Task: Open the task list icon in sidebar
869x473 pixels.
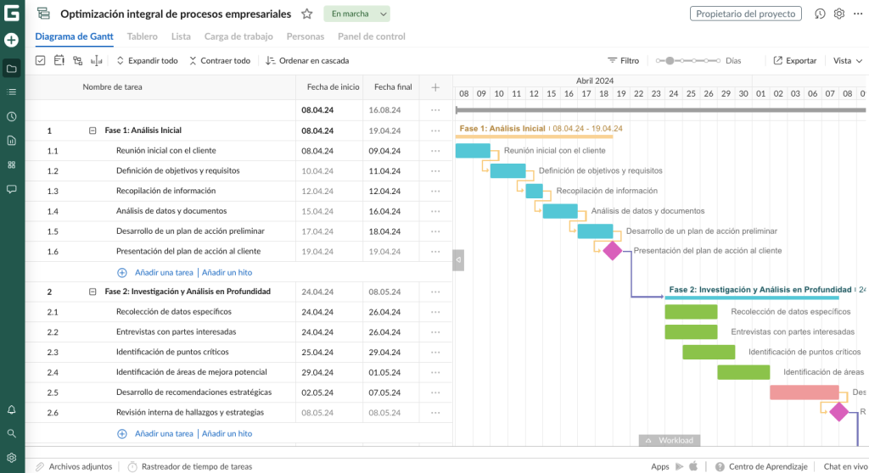Action: point(12,92)
